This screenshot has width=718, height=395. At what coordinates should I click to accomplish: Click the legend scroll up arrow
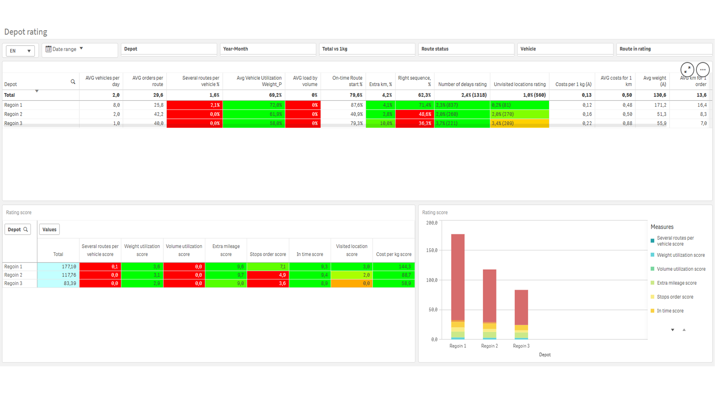coord(684,330)
